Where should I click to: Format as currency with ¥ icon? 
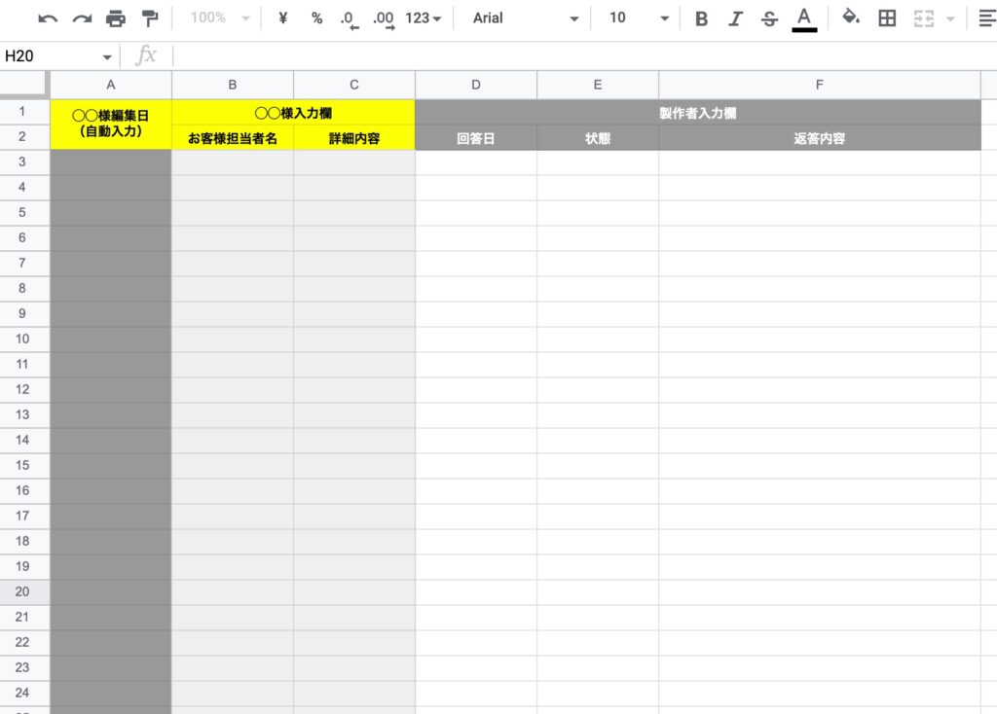283,18
